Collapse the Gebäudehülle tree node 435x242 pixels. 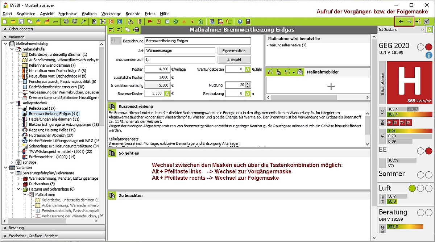point(12,49)
